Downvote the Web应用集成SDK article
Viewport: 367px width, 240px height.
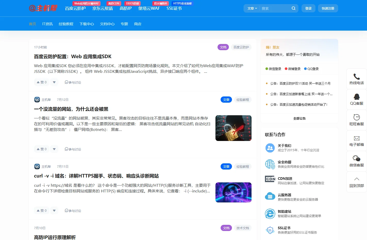coord(54,82)
